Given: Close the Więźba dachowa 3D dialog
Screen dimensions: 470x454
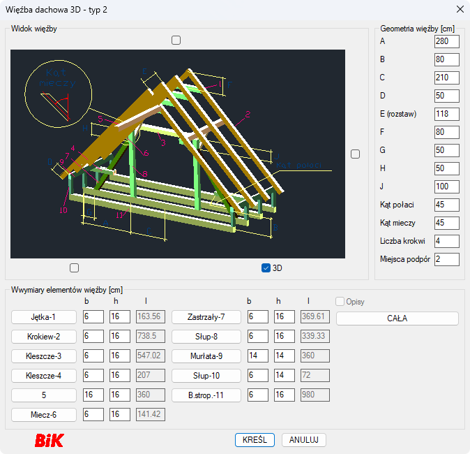Looking at the screenshot, I should tap(460, 9).
